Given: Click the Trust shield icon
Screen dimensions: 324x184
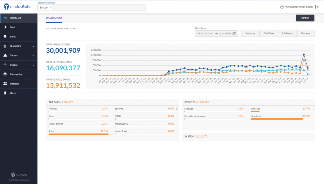Looking at the screenshot, I should click(5, 27).
